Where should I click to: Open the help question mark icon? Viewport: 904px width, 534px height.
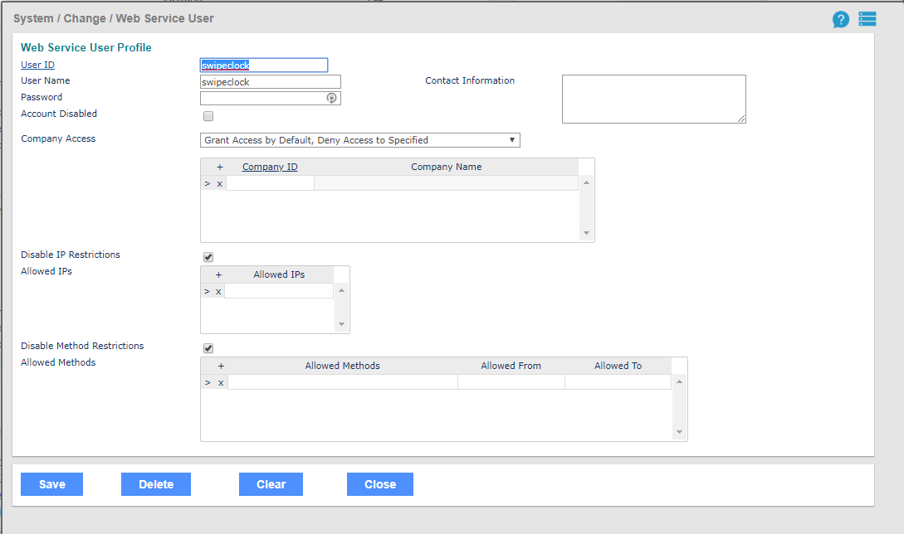(x=841, y=20)
